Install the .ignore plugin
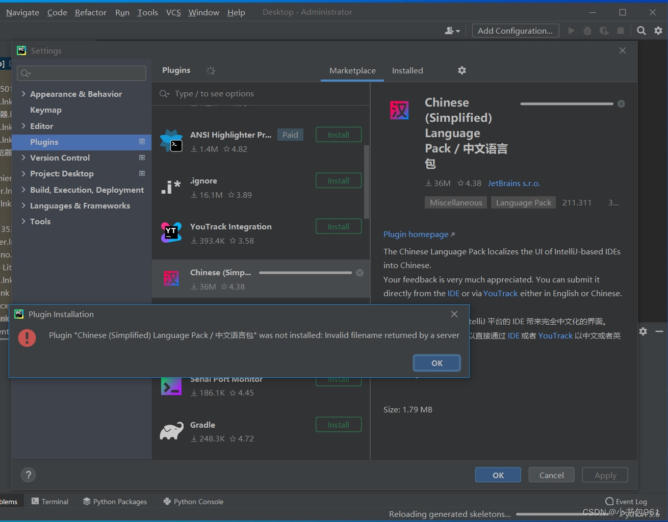 (x=339, y=180)
